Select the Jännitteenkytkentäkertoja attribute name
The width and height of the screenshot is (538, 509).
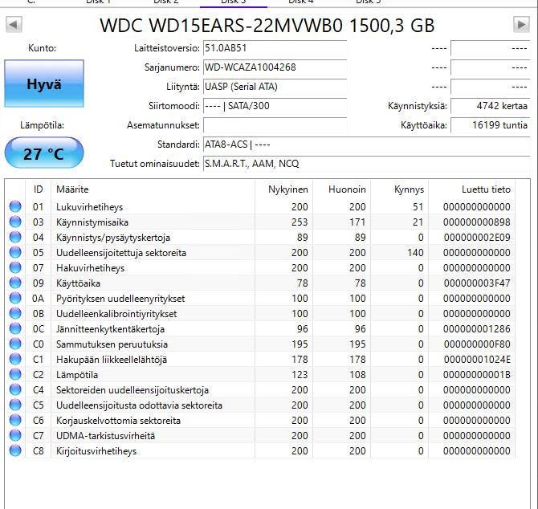[110, 329]
